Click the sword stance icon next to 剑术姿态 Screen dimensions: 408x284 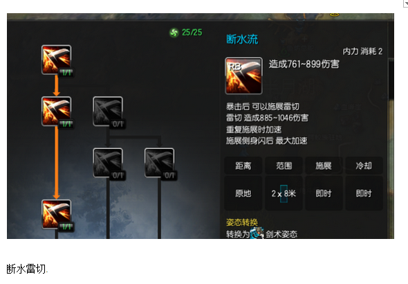point(257,233)
